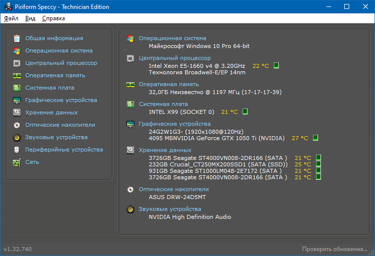This screenshot has width=375, height=256.
Task: Click the motherboard icon in summary panel
Action: (130, 104)
